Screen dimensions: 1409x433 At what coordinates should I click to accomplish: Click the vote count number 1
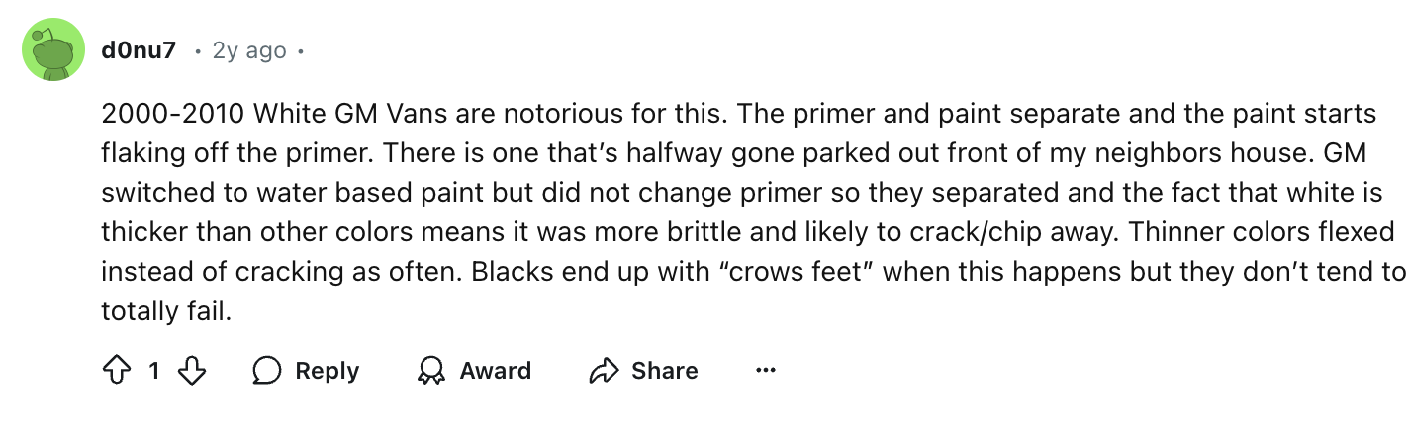pos(154,372)
